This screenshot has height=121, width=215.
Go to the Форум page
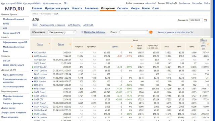(135, 8)
